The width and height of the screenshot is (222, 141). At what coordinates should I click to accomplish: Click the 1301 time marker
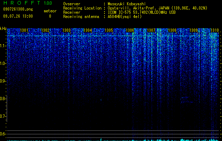(x=24, y=30)
